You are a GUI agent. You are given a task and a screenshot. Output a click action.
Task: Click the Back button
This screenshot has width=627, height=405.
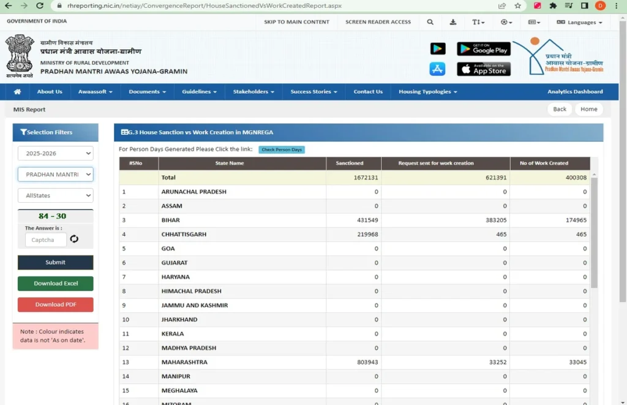pyautogui.click(x=560, y=109)
